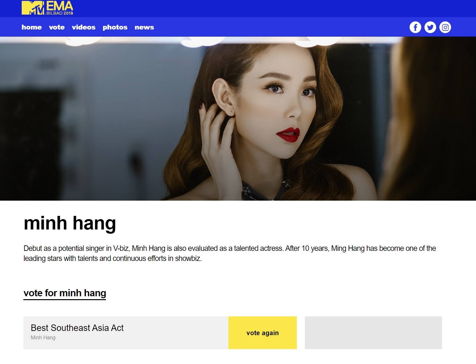Image resolution: width=476 pixels, height=364 pixels.
Task: Click the bio paragraph starting 'Debut as'
Action: pos(229,253)
